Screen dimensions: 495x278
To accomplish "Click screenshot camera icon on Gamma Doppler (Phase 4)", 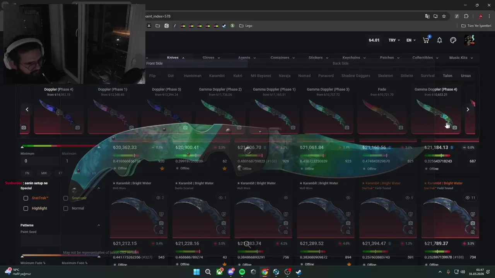I will (x=455, y=127).
